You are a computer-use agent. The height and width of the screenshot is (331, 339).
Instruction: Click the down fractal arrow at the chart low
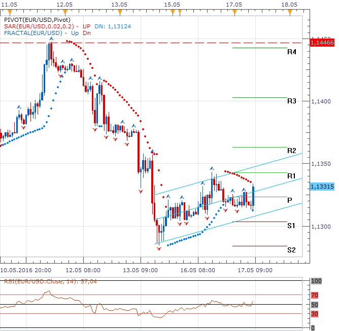[159, 249]
